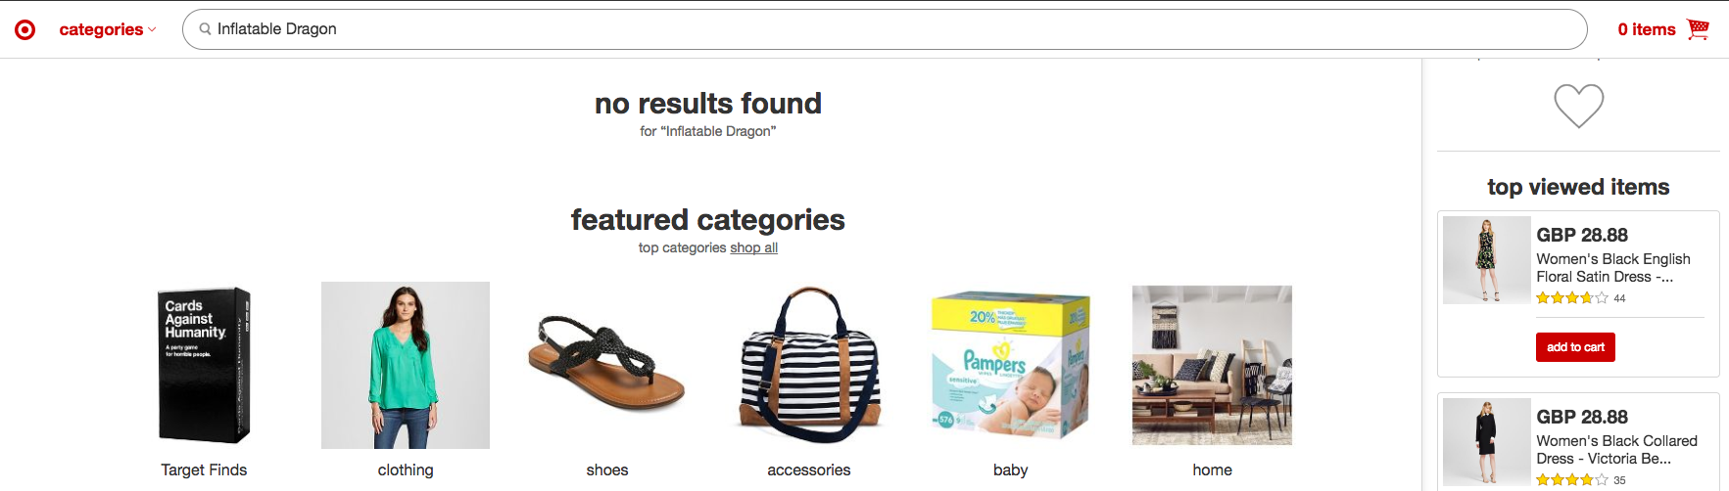
Task: Click the Inflatable Dragon search field
Action: (x=882, y=29)
